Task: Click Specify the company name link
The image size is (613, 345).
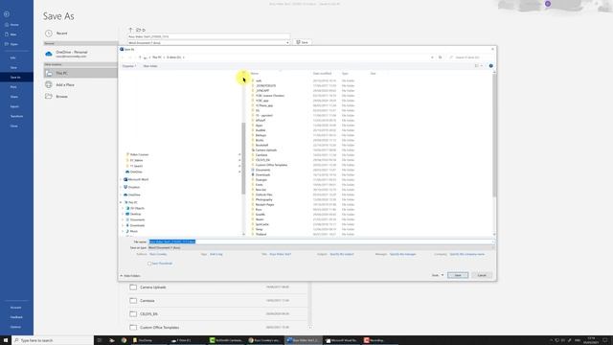Action: pos(467,254)
